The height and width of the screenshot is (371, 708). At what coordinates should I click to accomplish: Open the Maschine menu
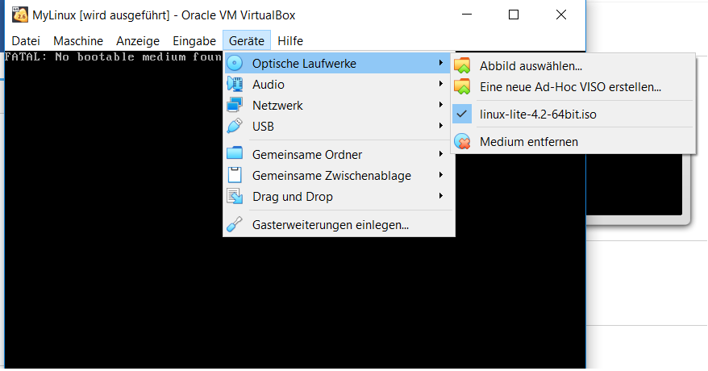[78, 40]
